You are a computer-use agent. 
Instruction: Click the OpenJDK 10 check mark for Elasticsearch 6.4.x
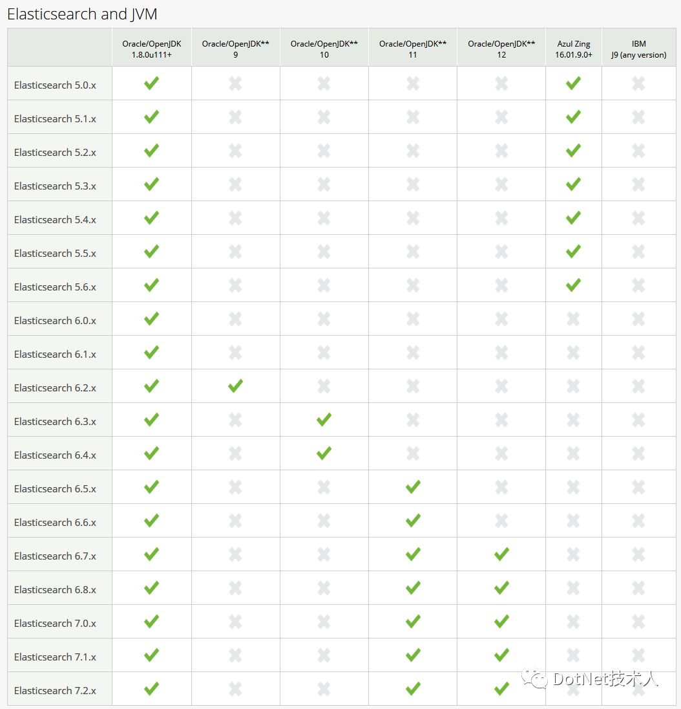pos(324,453)
